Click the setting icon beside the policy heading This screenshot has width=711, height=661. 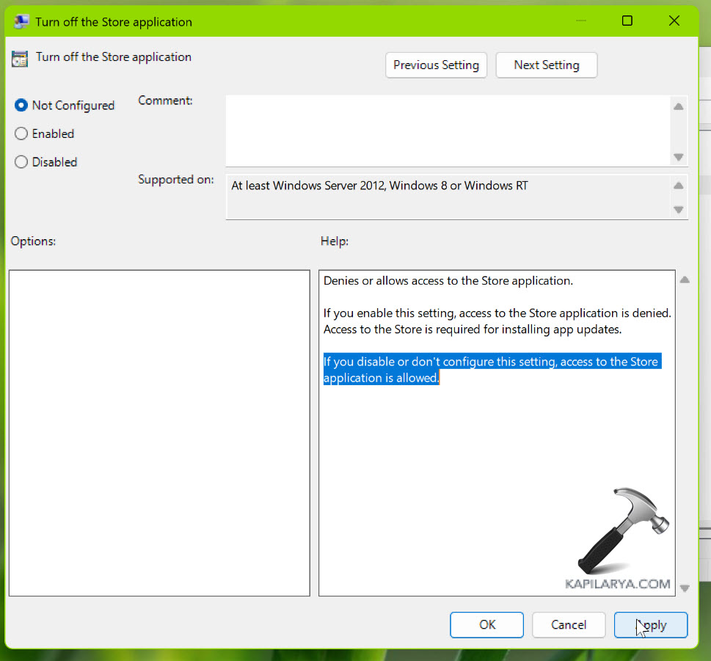point(20,58)
